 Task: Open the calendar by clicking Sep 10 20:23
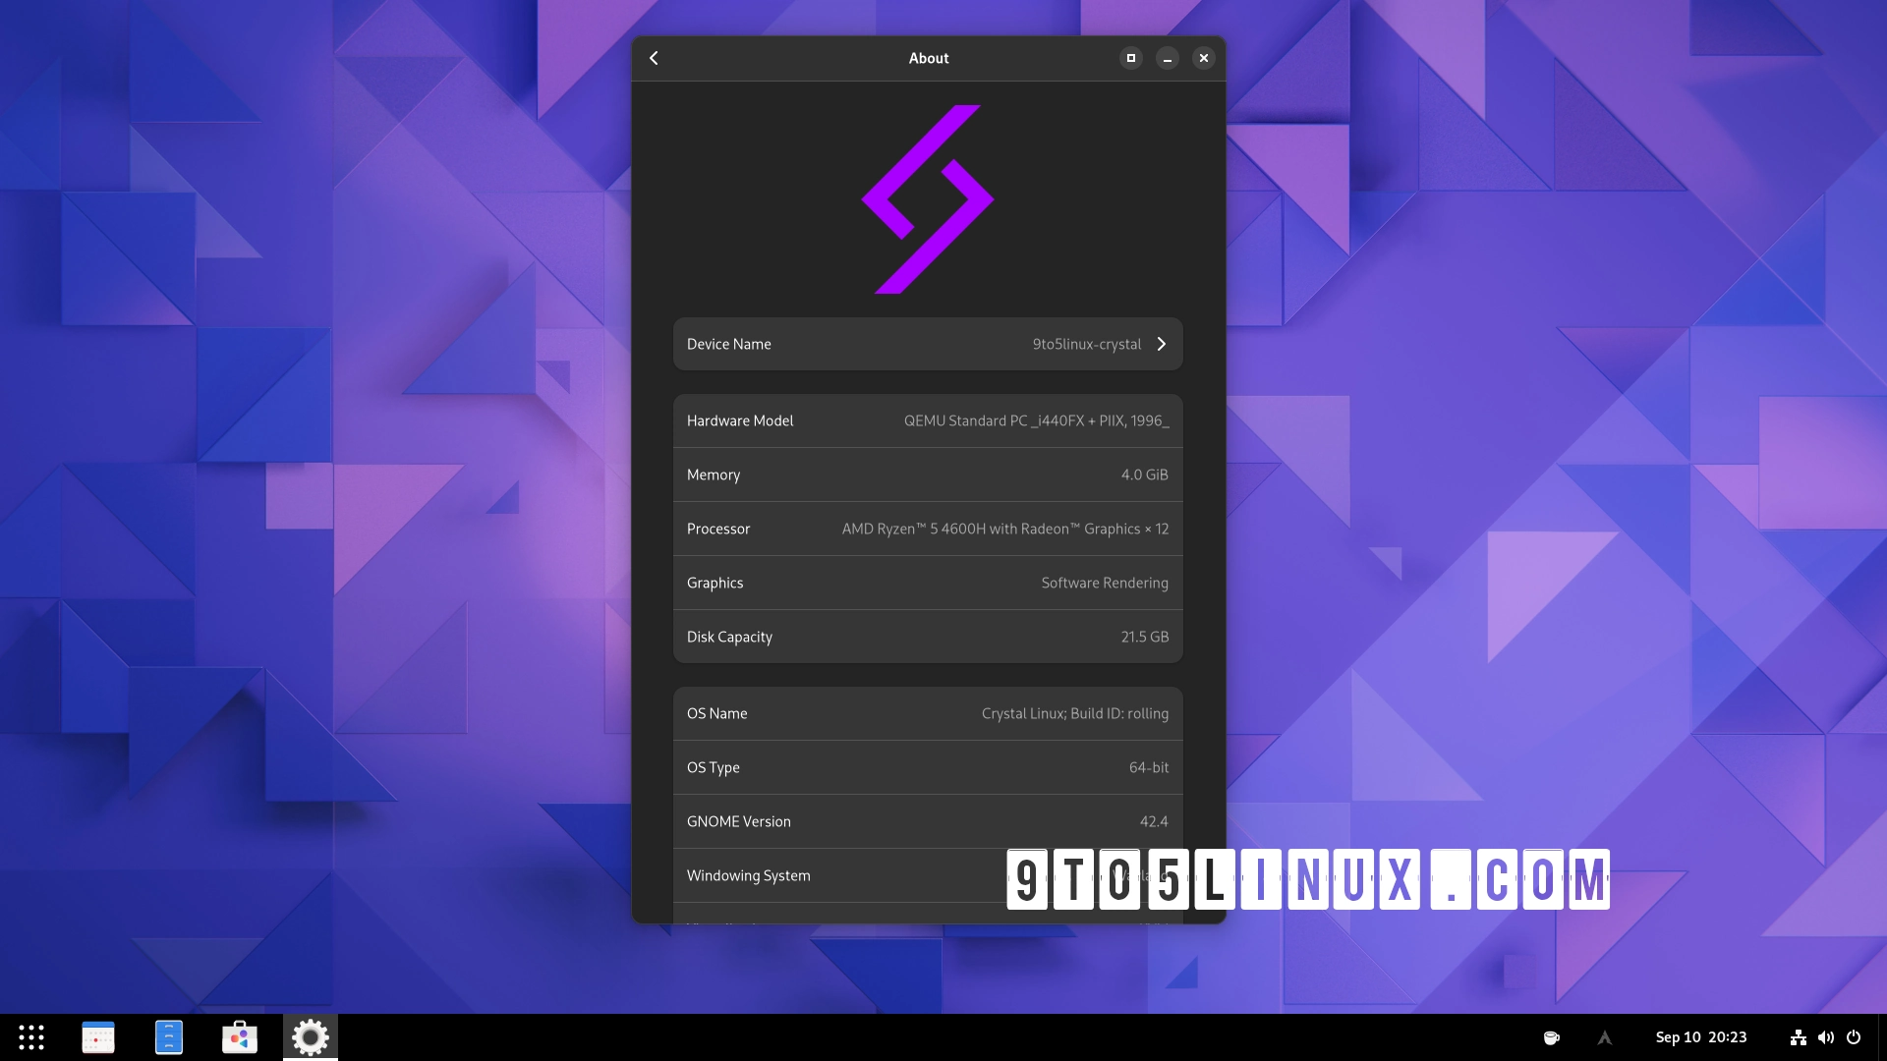[x=1701, y=1037]
